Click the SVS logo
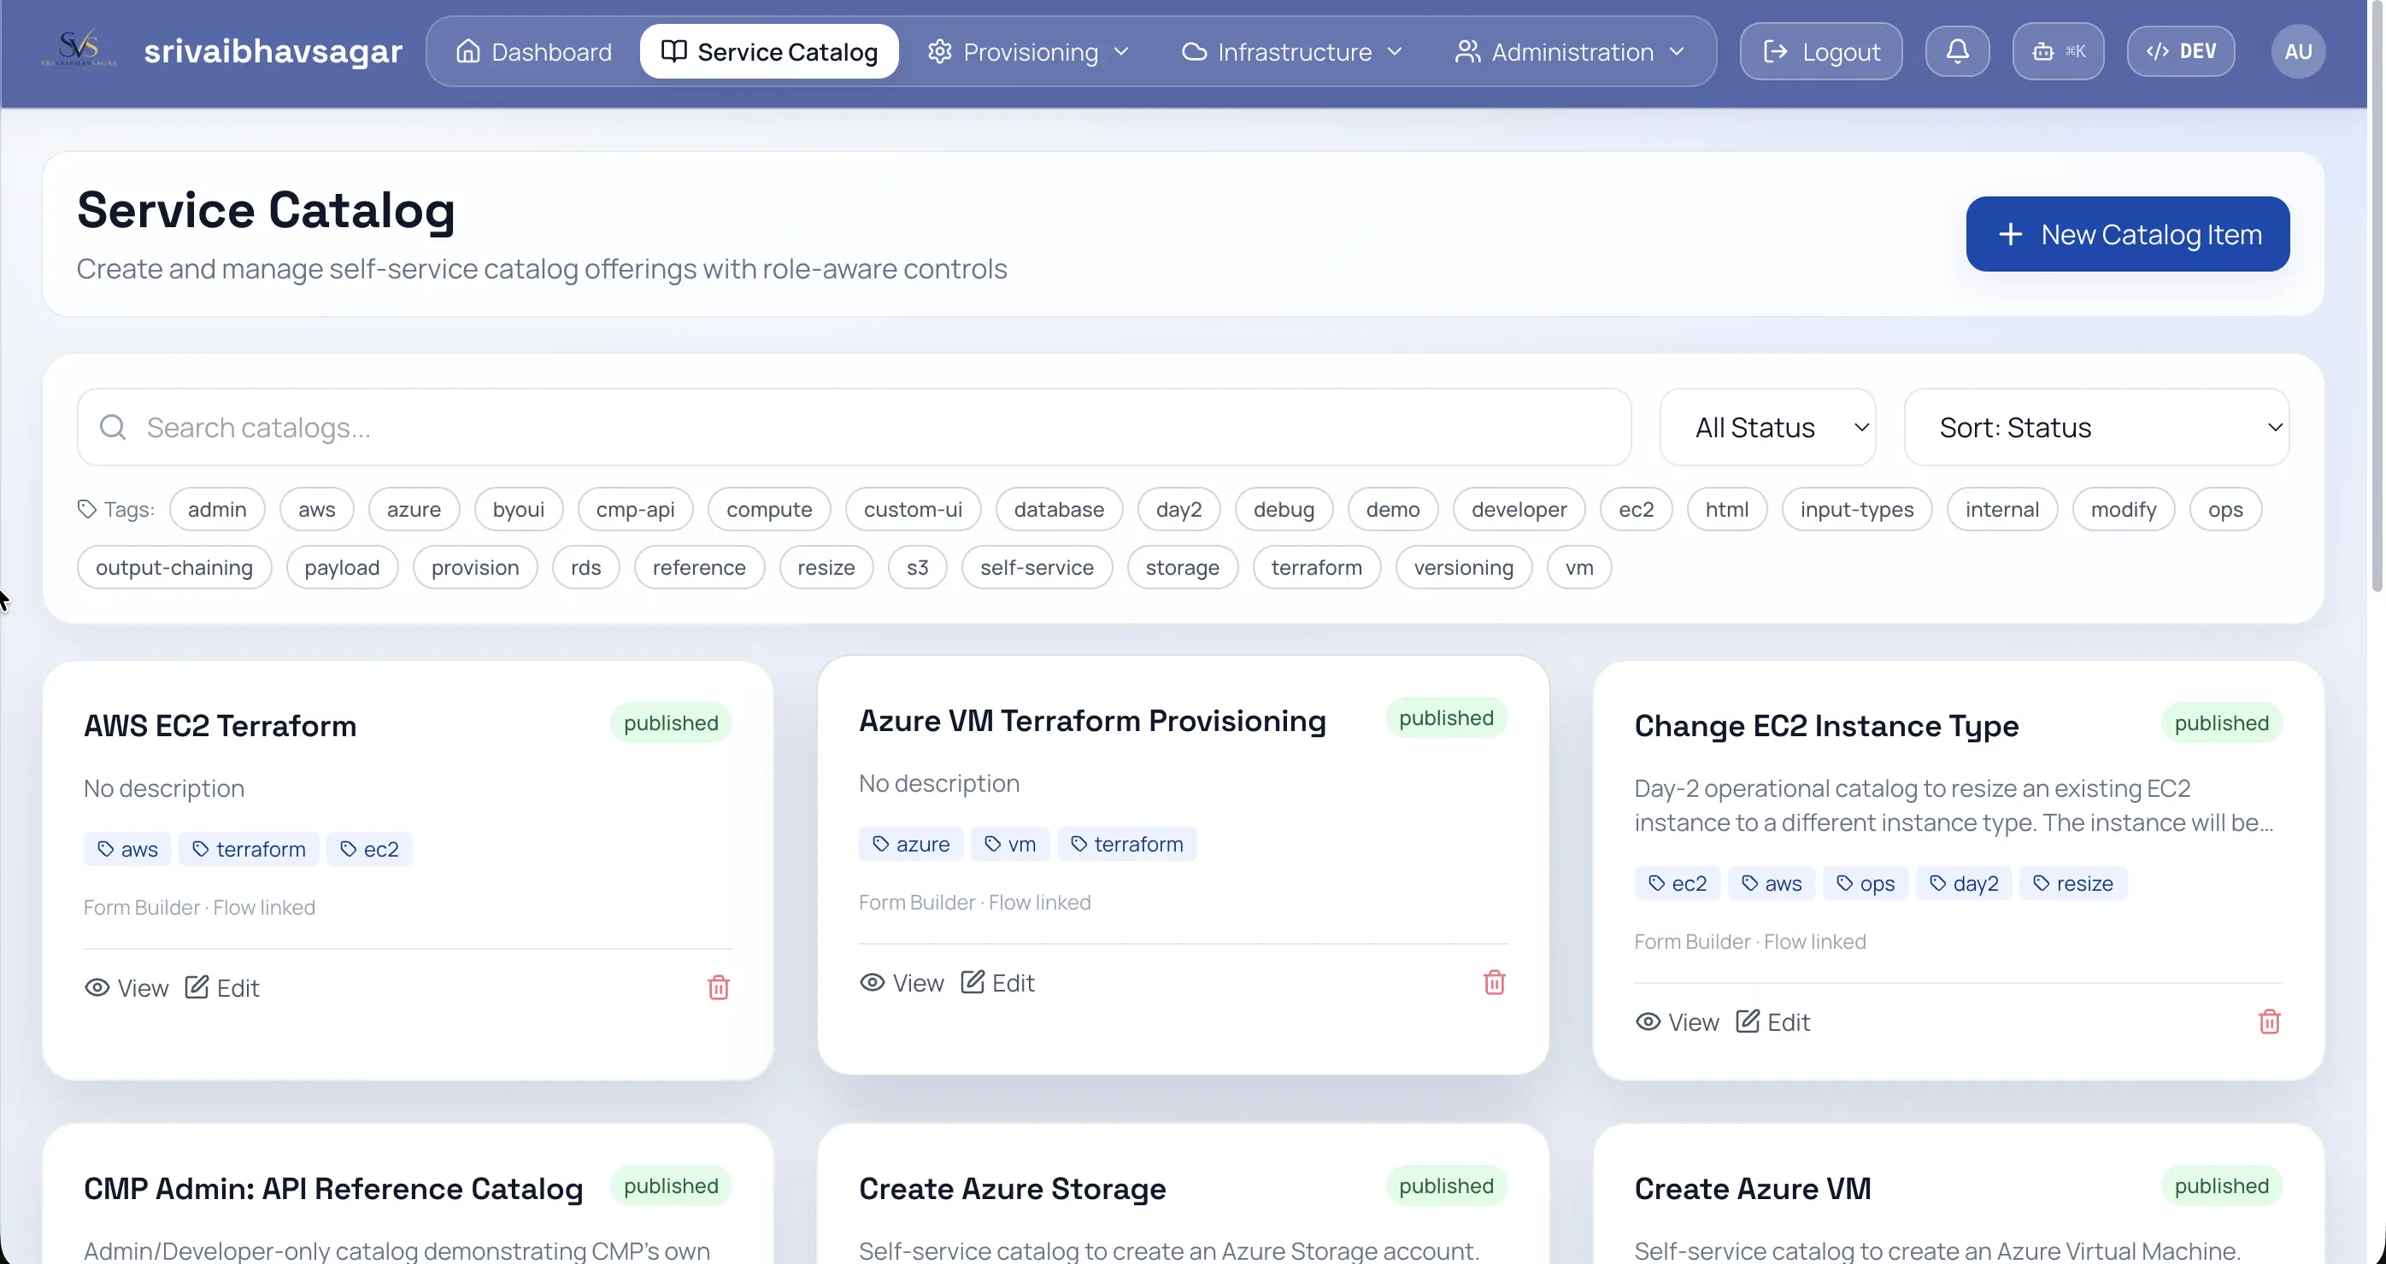The image size is (2386, 1264). tap(79, 50)
